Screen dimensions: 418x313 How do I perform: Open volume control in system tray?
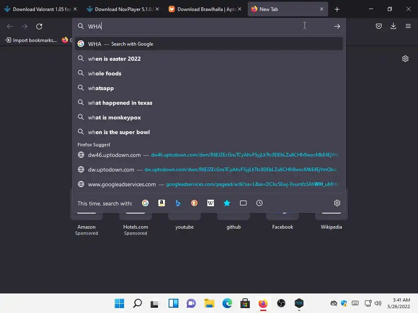coord(378,303)
